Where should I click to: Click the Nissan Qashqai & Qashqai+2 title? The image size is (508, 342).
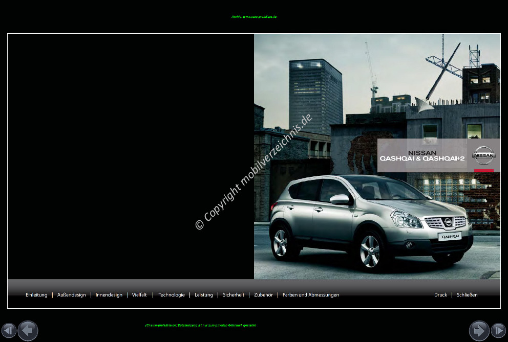coord(422,155)
